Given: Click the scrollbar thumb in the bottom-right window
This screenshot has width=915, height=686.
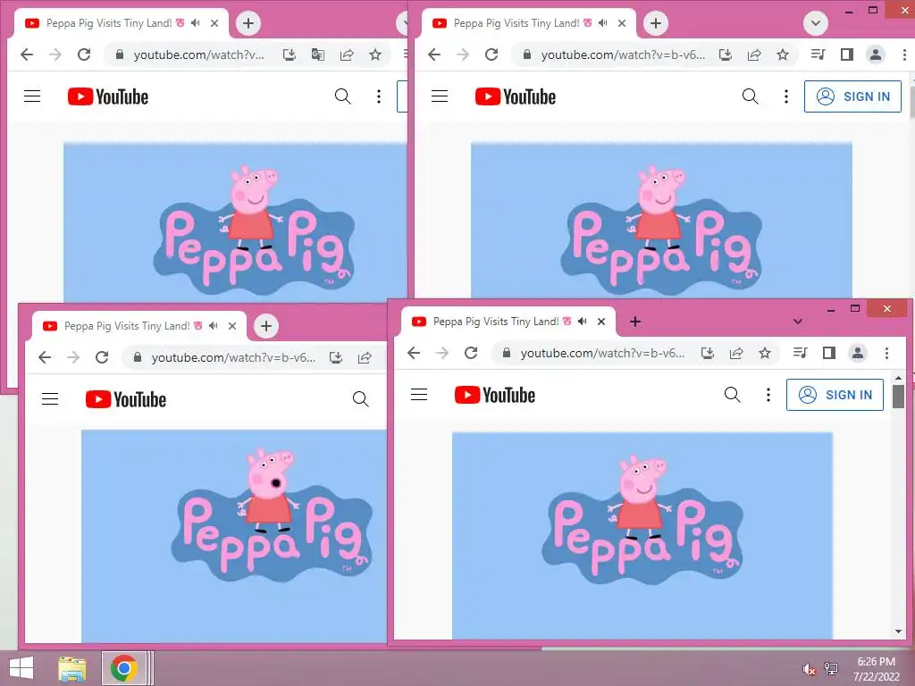Looking at the screenshot, I should coord(898,396).
